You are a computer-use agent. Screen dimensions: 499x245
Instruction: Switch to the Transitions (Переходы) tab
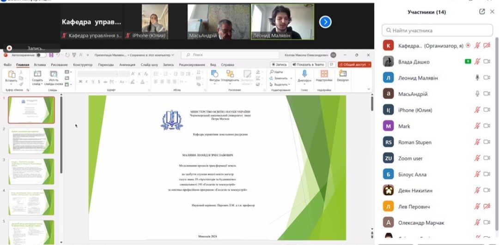point(106,65)
